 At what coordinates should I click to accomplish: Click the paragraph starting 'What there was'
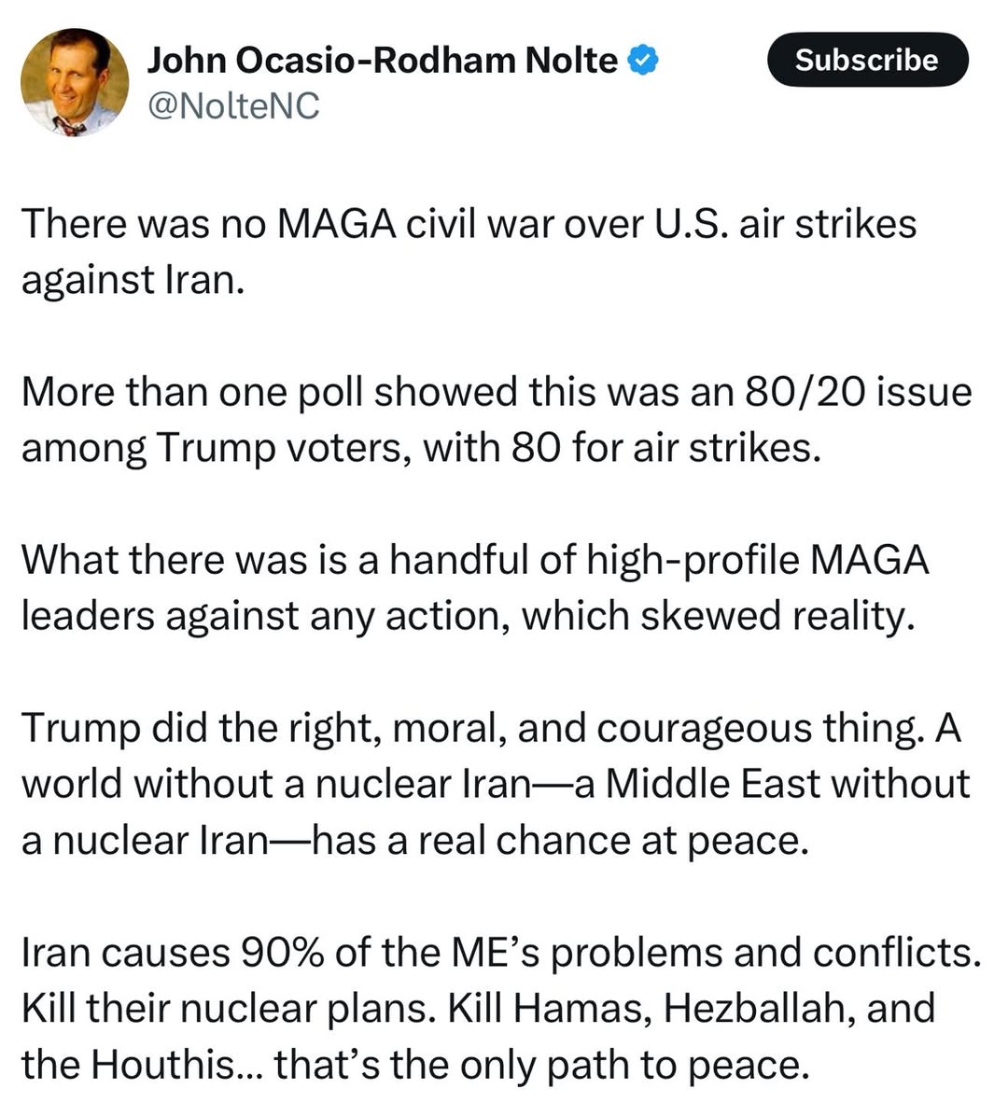475,588
